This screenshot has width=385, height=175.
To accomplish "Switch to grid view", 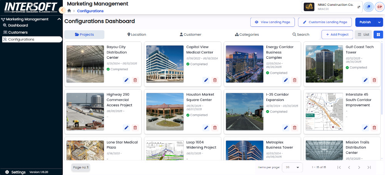I will 378,35.
